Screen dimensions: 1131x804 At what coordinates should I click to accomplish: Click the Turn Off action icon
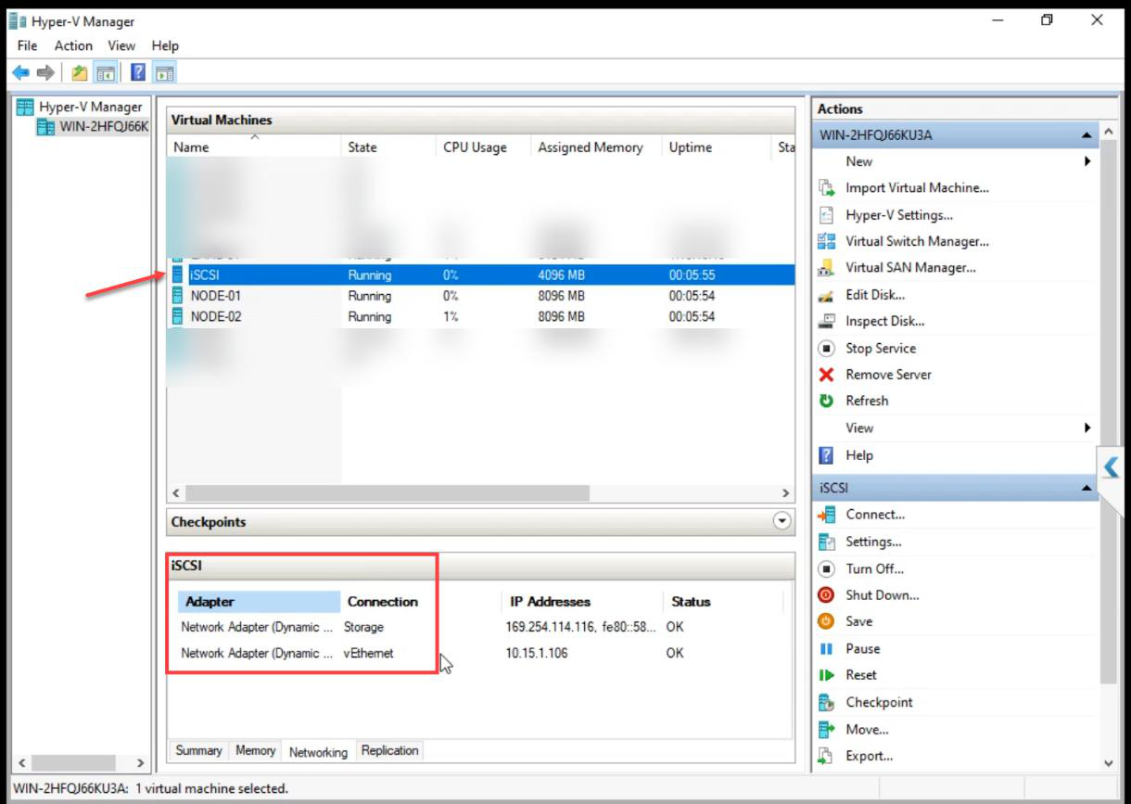point(826,568)
